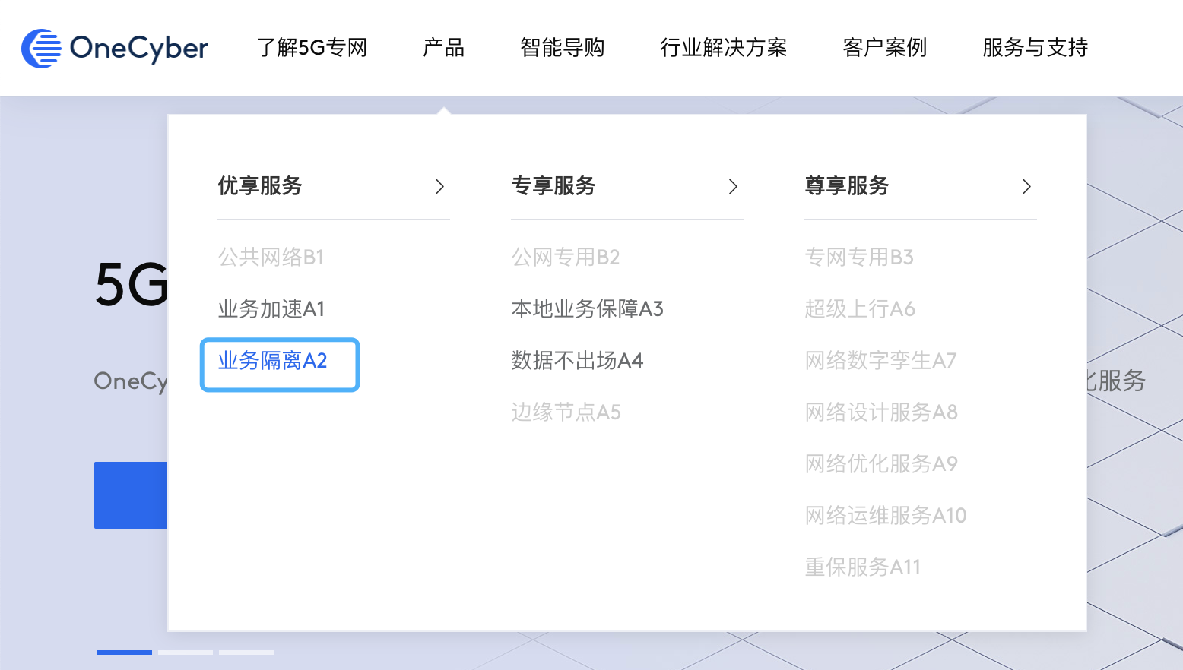Open the 专享服务 category heading
Viewport: 1183px width, 670px height.
pos(553,186)
